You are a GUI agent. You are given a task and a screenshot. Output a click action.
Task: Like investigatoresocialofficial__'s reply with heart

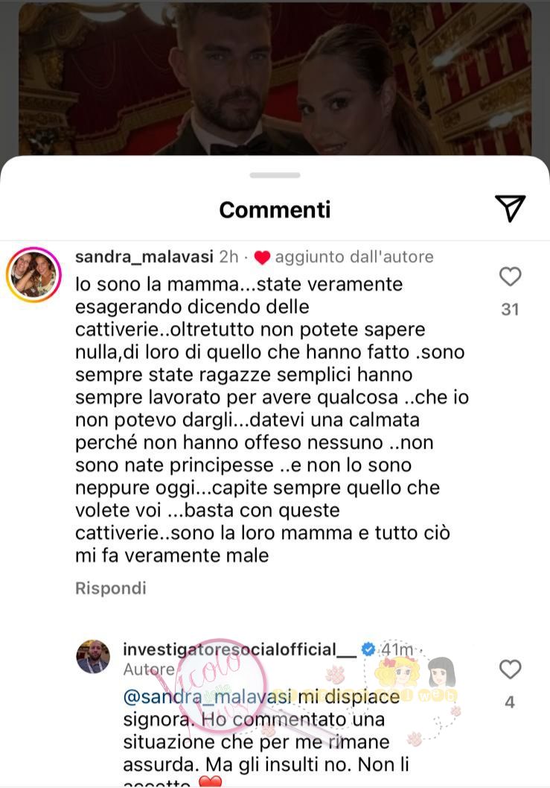[511, 669]
